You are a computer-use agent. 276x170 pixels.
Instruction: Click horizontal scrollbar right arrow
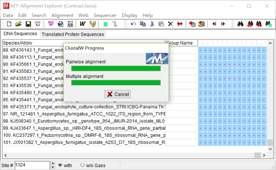[264, 155]
